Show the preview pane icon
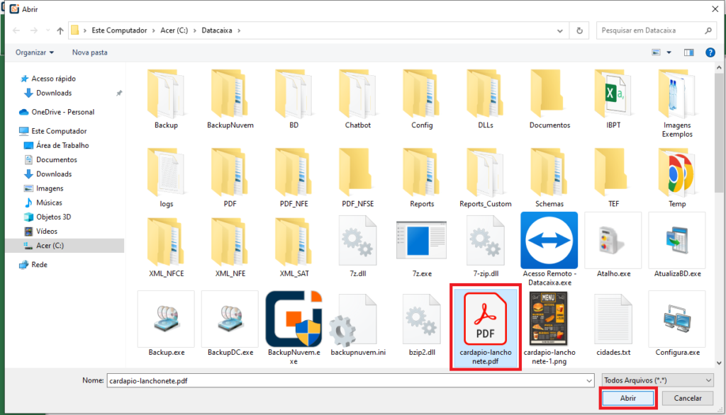Screen dimensions: 726x415 (x=690, y=52)
